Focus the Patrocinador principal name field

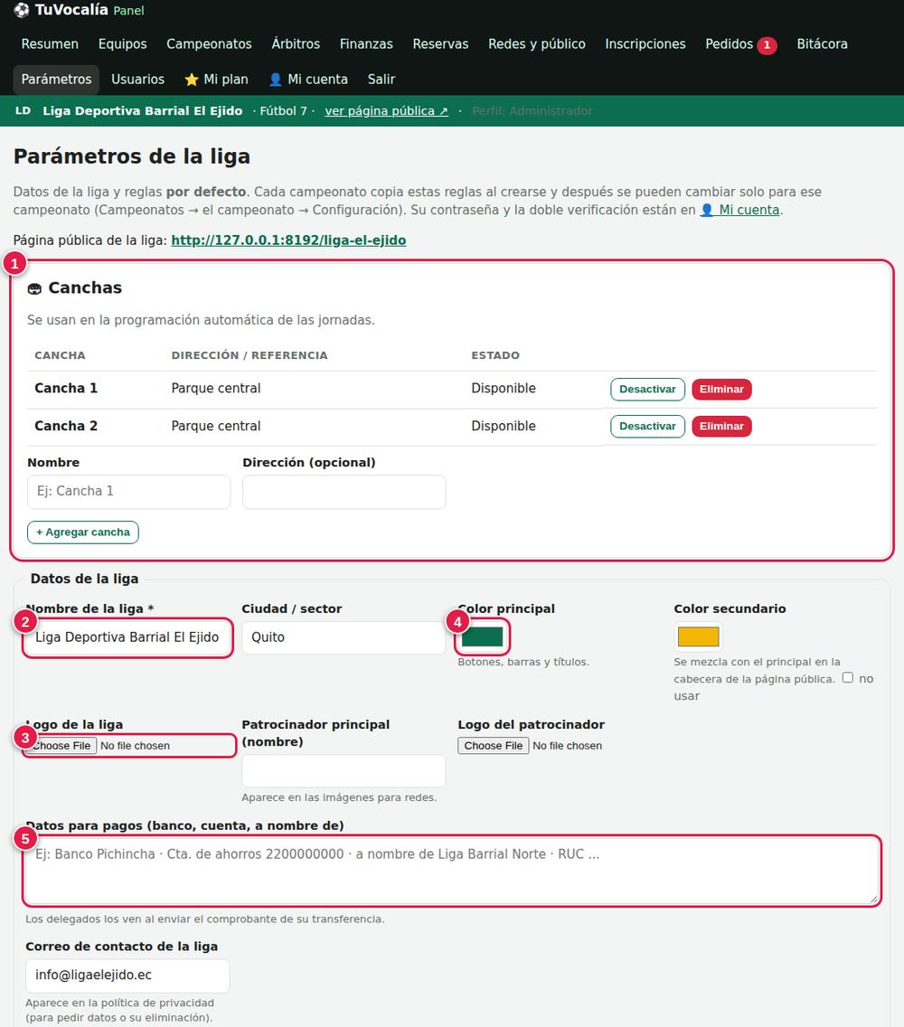click(344, 771)
